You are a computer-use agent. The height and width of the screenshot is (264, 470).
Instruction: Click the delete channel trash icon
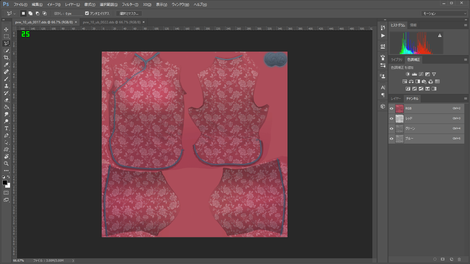(x=459, y=259)
